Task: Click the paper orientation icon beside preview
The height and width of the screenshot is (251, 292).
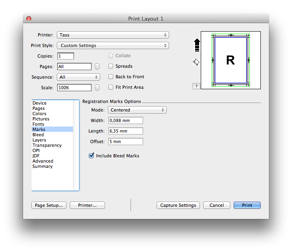Action: (196, 62)
